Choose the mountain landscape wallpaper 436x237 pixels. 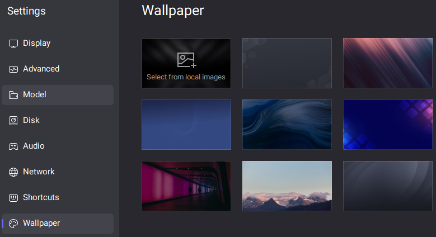point(287,186)
